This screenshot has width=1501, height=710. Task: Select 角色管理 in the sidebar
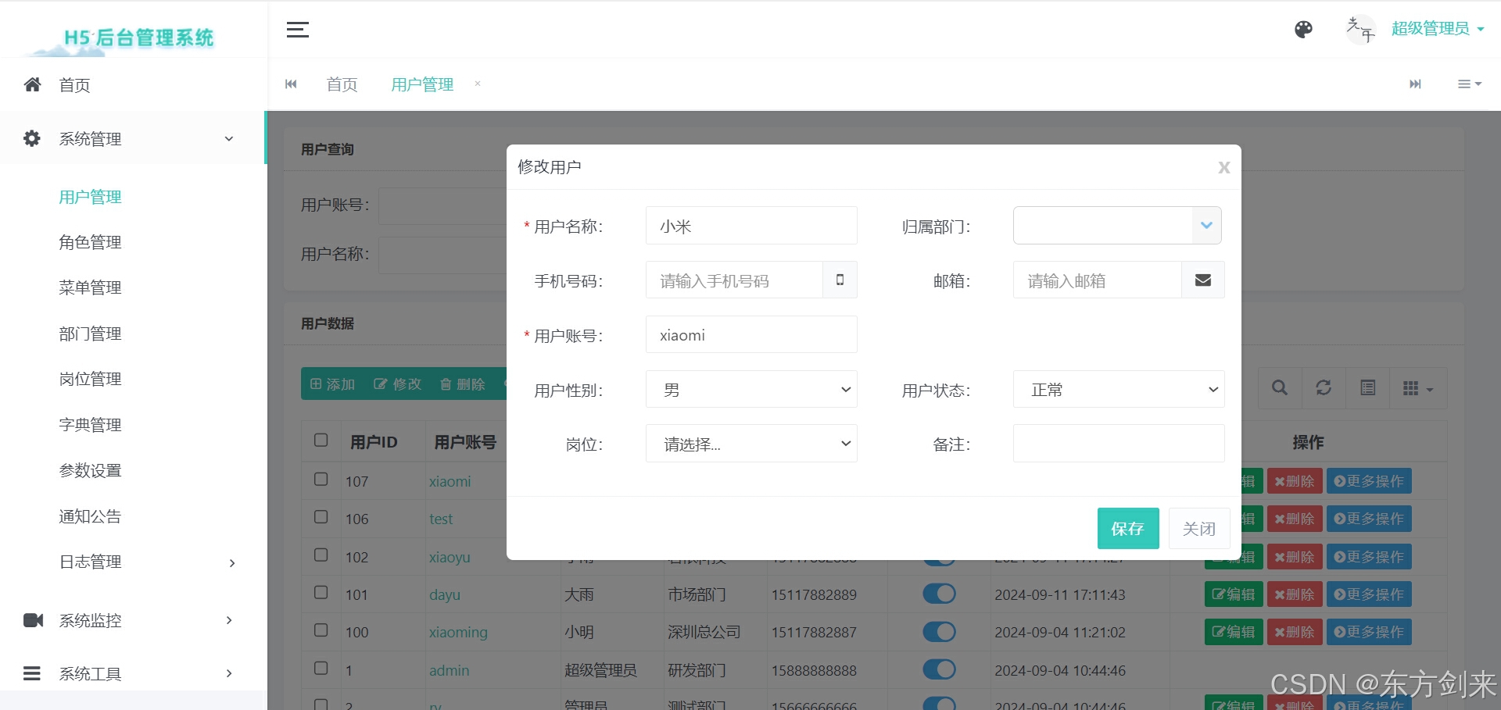pos(90,242)
